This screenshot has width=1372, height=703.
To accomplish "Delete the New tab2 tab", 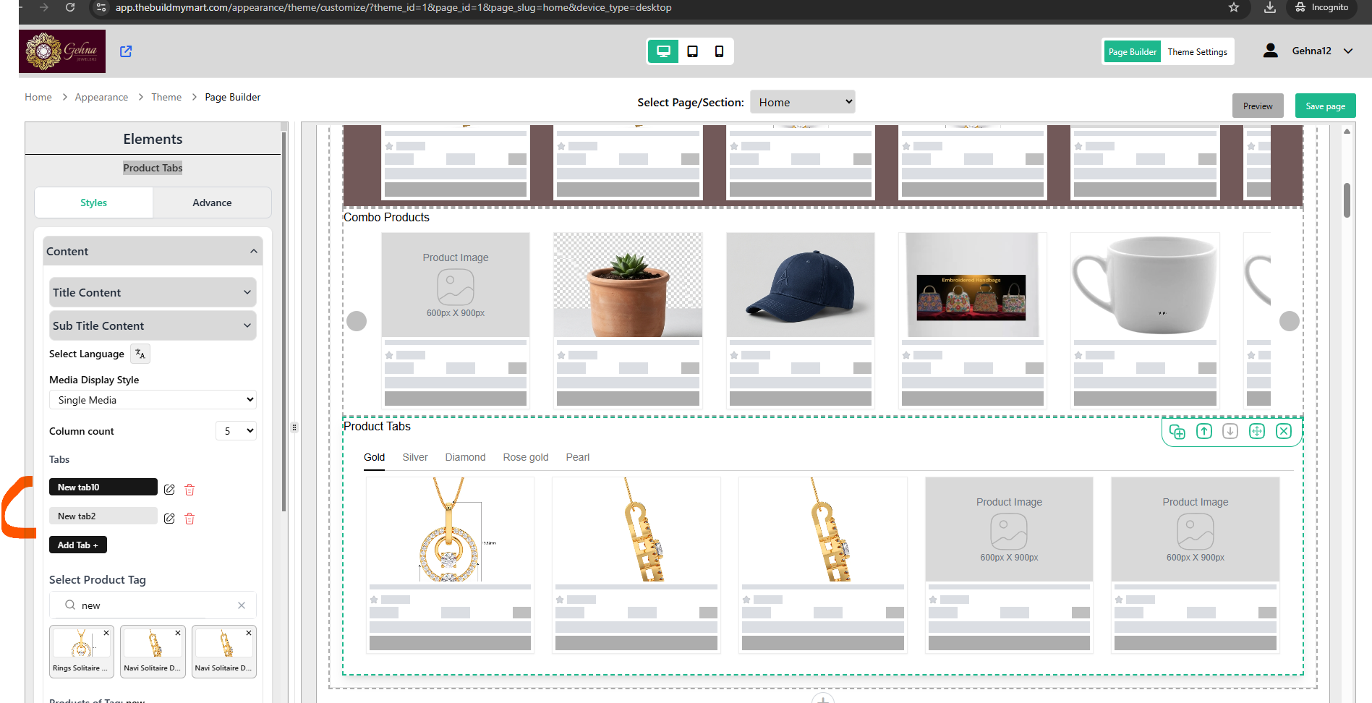I will coord(189,519).
